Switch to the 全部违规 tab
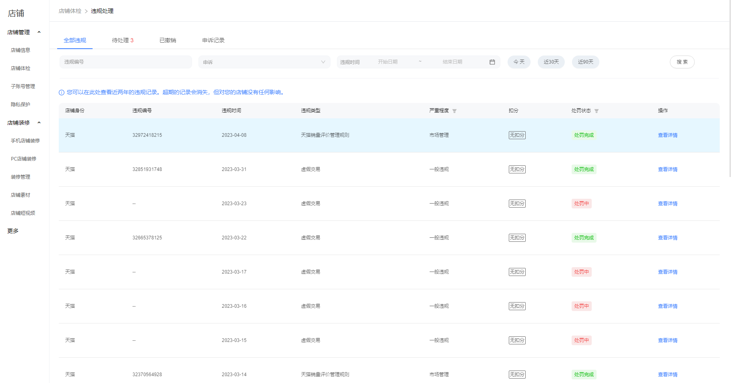 [x=75, y=40]
